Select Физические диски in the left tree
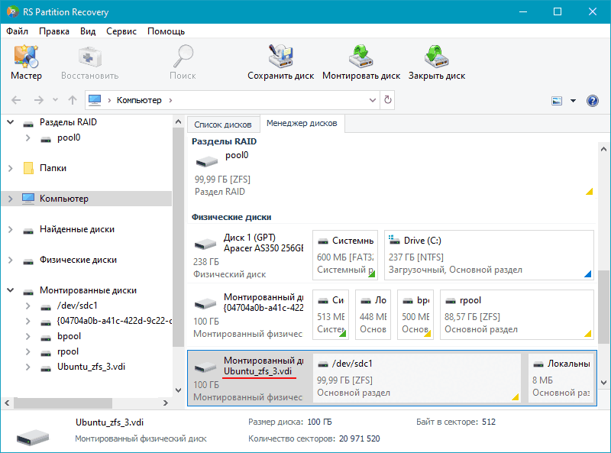This screenshot has width=611, height=453. click(78, 260)
